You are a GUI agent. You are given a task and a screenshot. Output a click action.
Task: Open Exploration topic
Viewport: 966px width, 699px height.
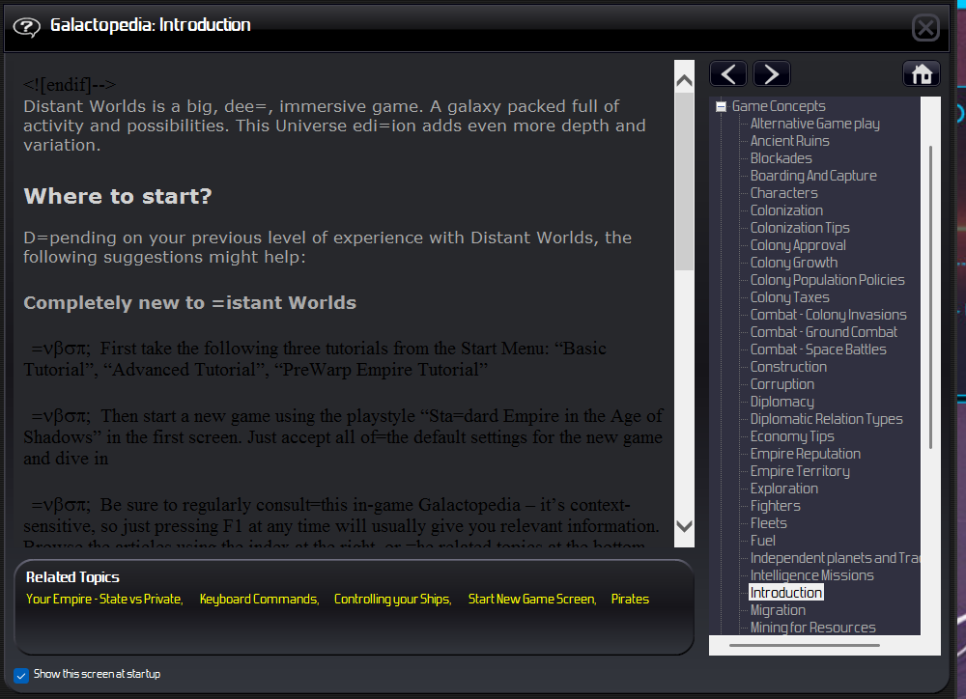click(784, 489)
